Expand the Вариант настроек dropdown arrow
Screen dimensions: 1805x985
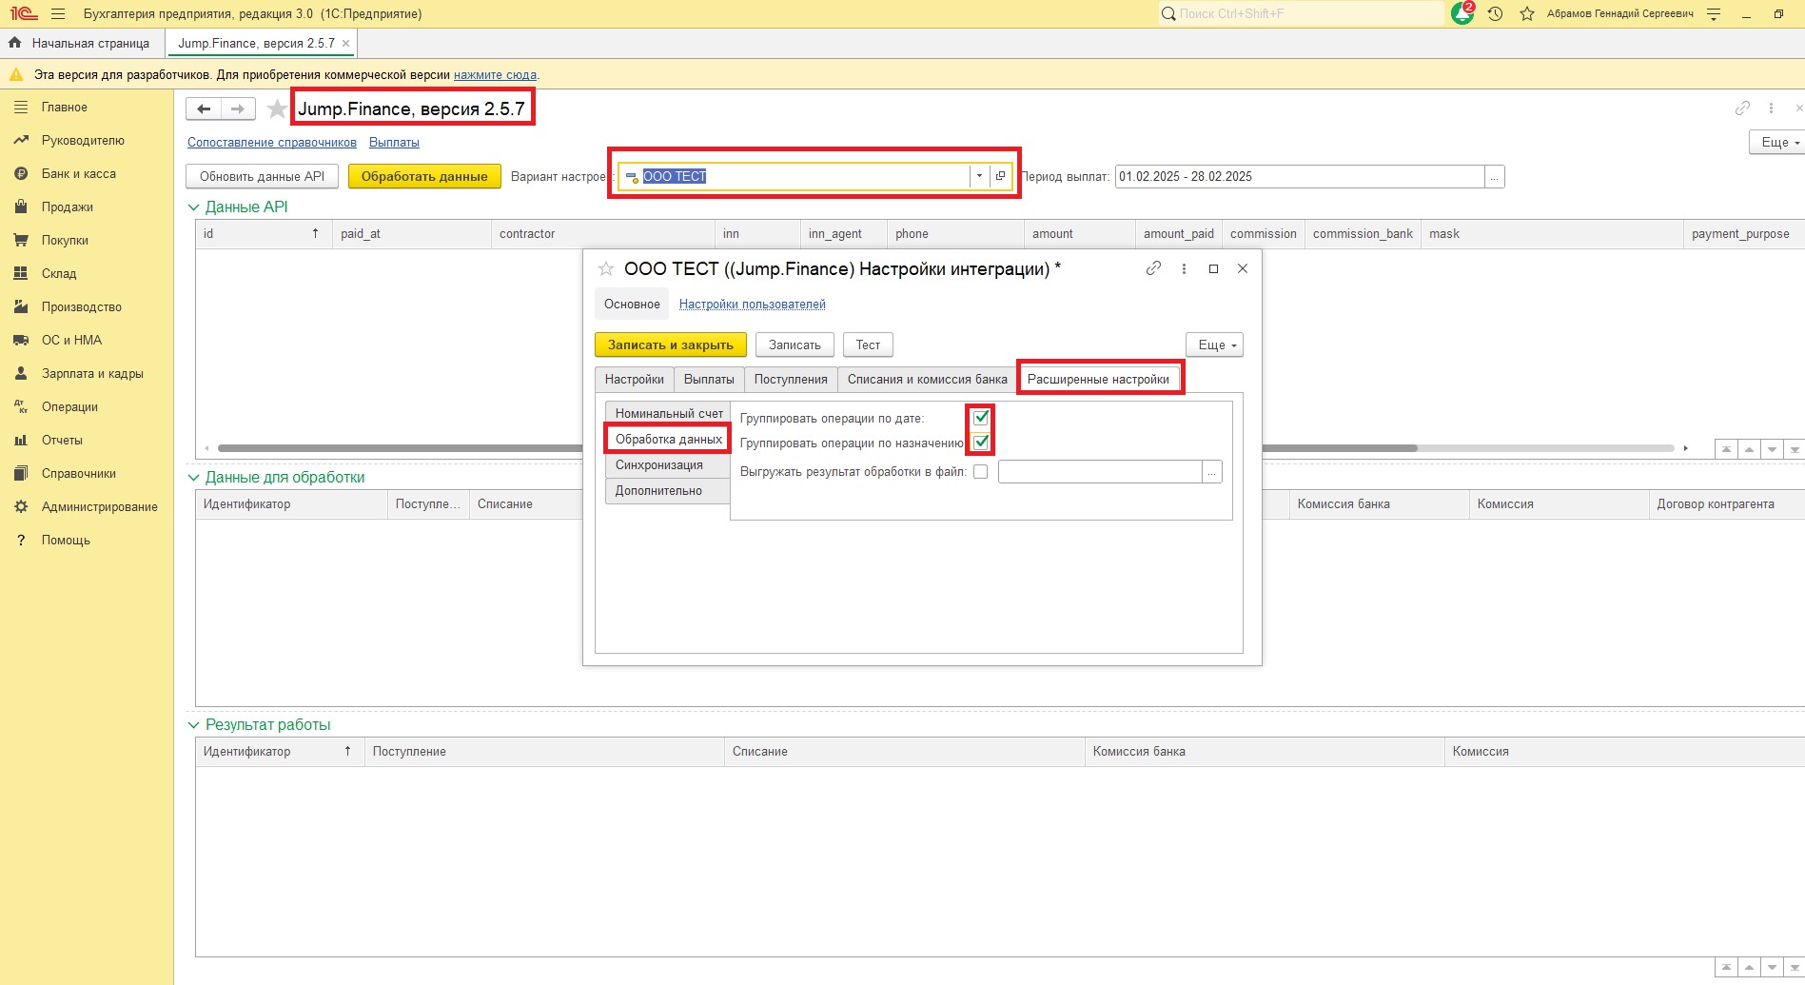[979, 176]
